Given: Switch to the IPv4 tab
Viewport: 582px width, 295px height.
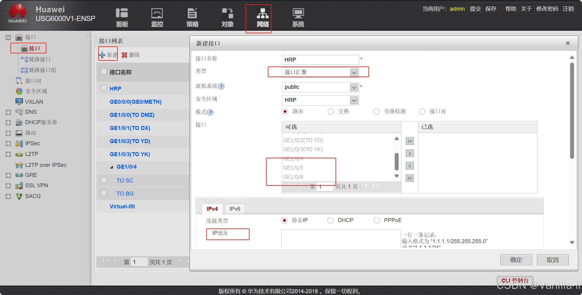Looking at the screenshot, I should pyautogui.click(x=212, y=209).
